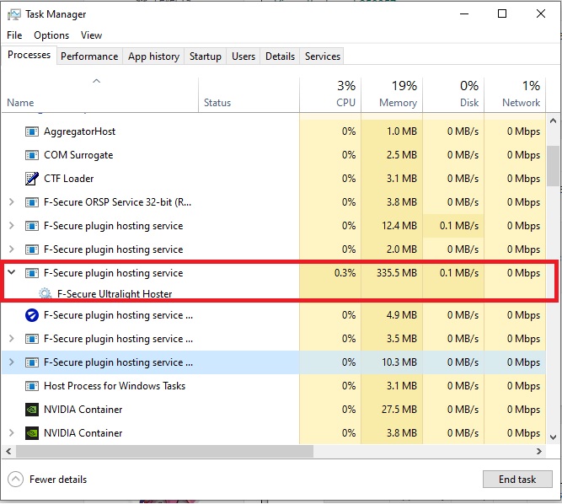Open the Users tab
Screen dimensions: 562x504
coord(244,56)
